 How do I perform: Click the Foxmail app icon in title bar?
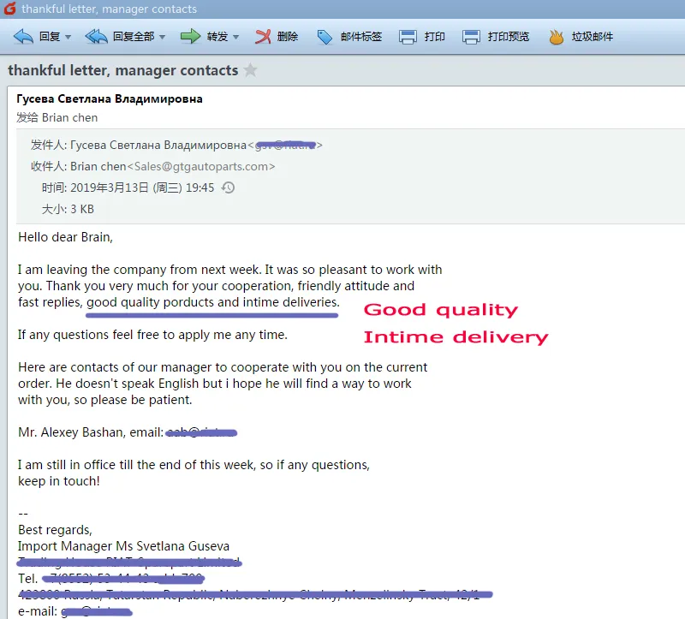coord(10,9)
